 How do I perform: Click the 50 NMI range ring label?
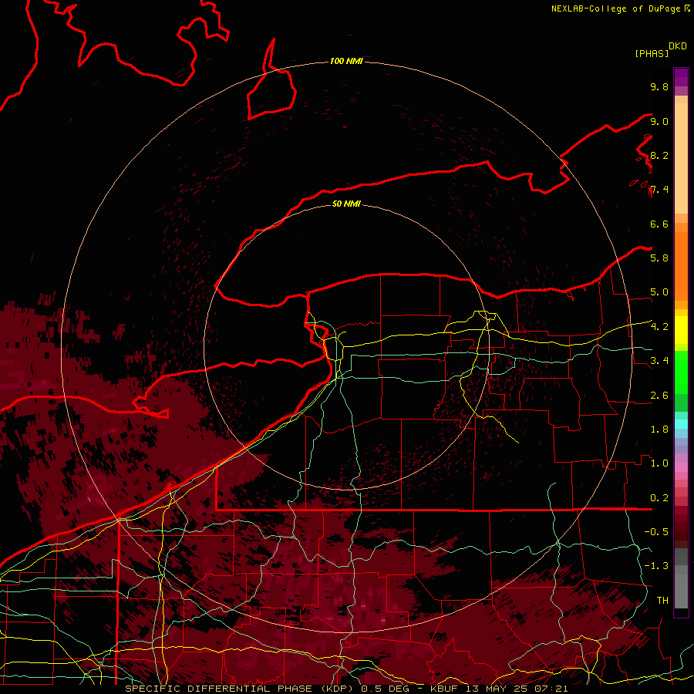(x=346, y=204)
